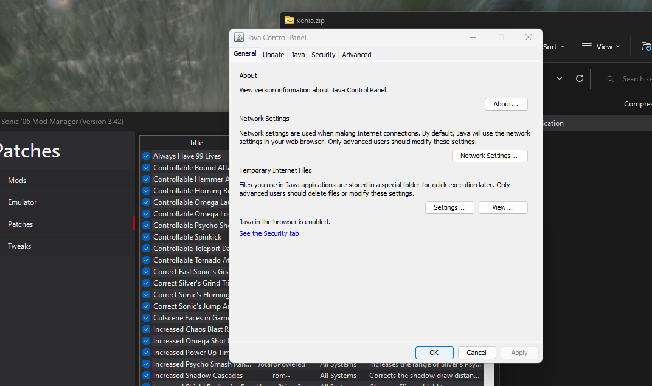Expand the address bar history chevron
The width and height of the screenshot is (652, 386).
click(560, 78)
